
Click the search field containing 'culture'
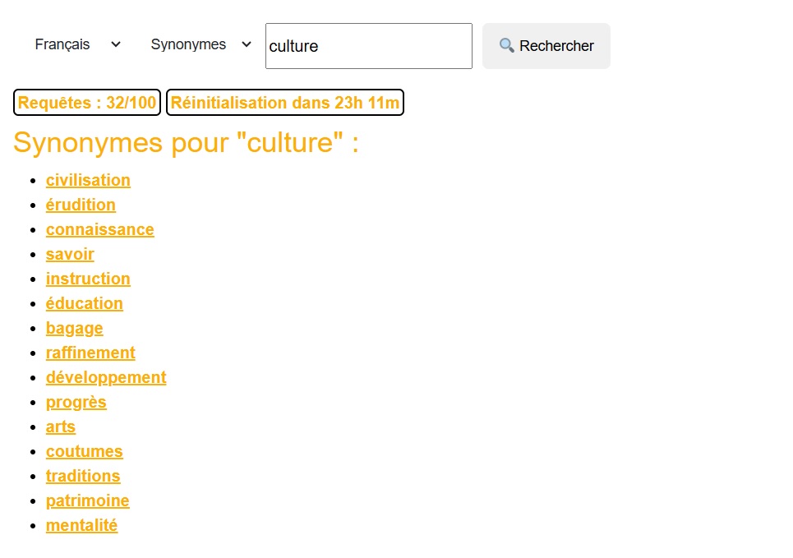(368, 46)
